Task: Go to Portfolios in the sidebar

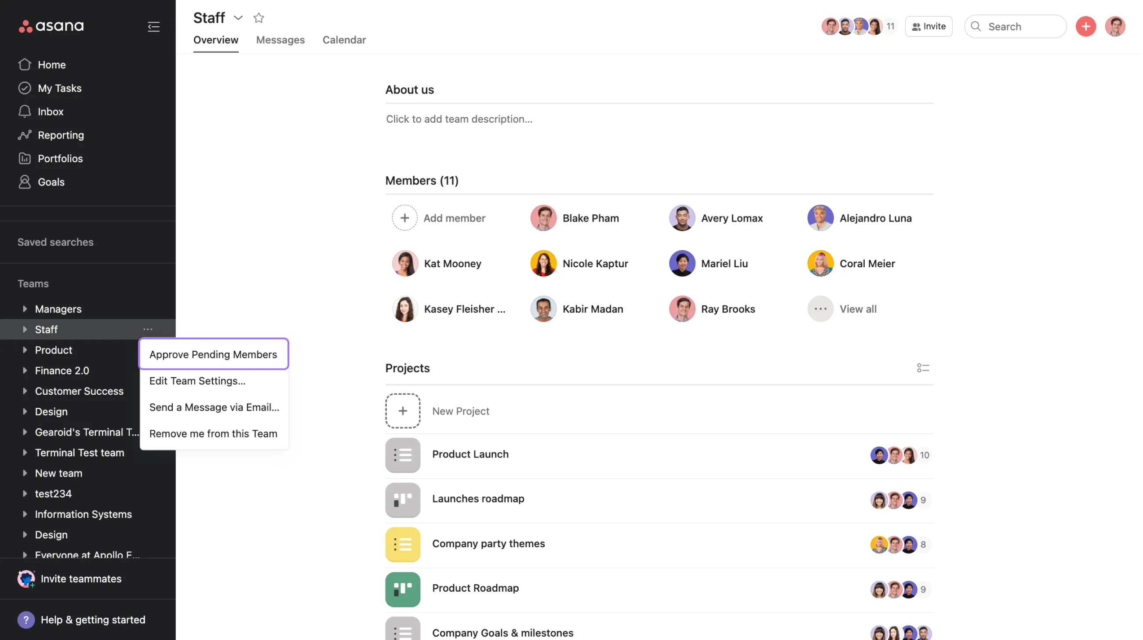Action: 60,158
